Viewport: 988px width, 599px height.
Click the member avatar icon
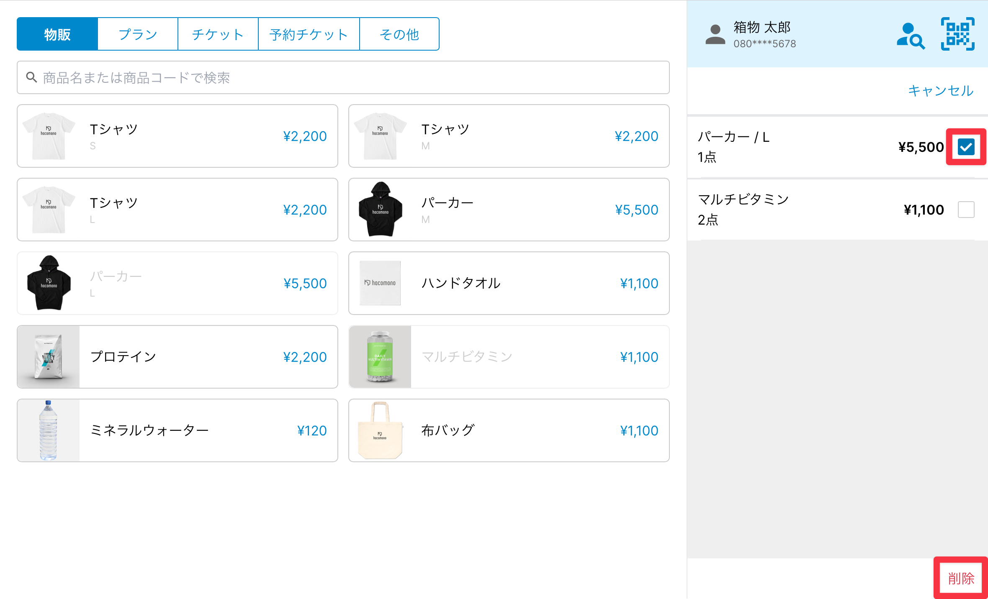[715, 35]
